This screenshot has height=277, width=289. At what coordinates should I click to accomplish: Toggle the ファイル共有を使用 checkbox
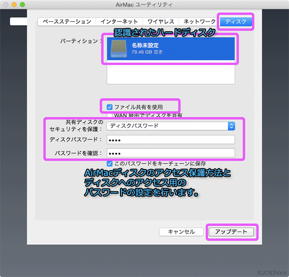[x=109, y=107]
